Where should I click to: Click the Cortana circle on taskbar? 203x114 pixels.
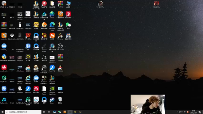[44, 112]
